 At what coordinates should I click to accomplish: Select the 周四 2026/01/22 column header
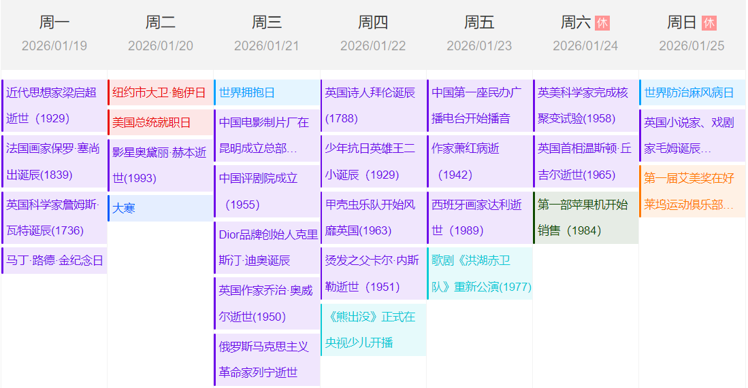[x=373, y=34]
